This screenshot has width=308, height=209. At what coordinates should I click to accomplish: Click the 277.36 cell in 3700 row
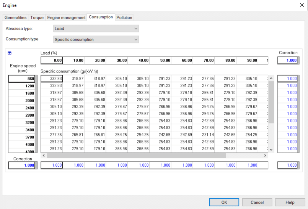52,135
